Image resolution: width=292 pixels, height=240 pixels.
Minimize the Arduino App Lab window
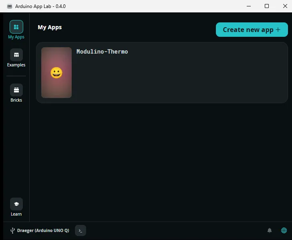(x=249, y=6)
